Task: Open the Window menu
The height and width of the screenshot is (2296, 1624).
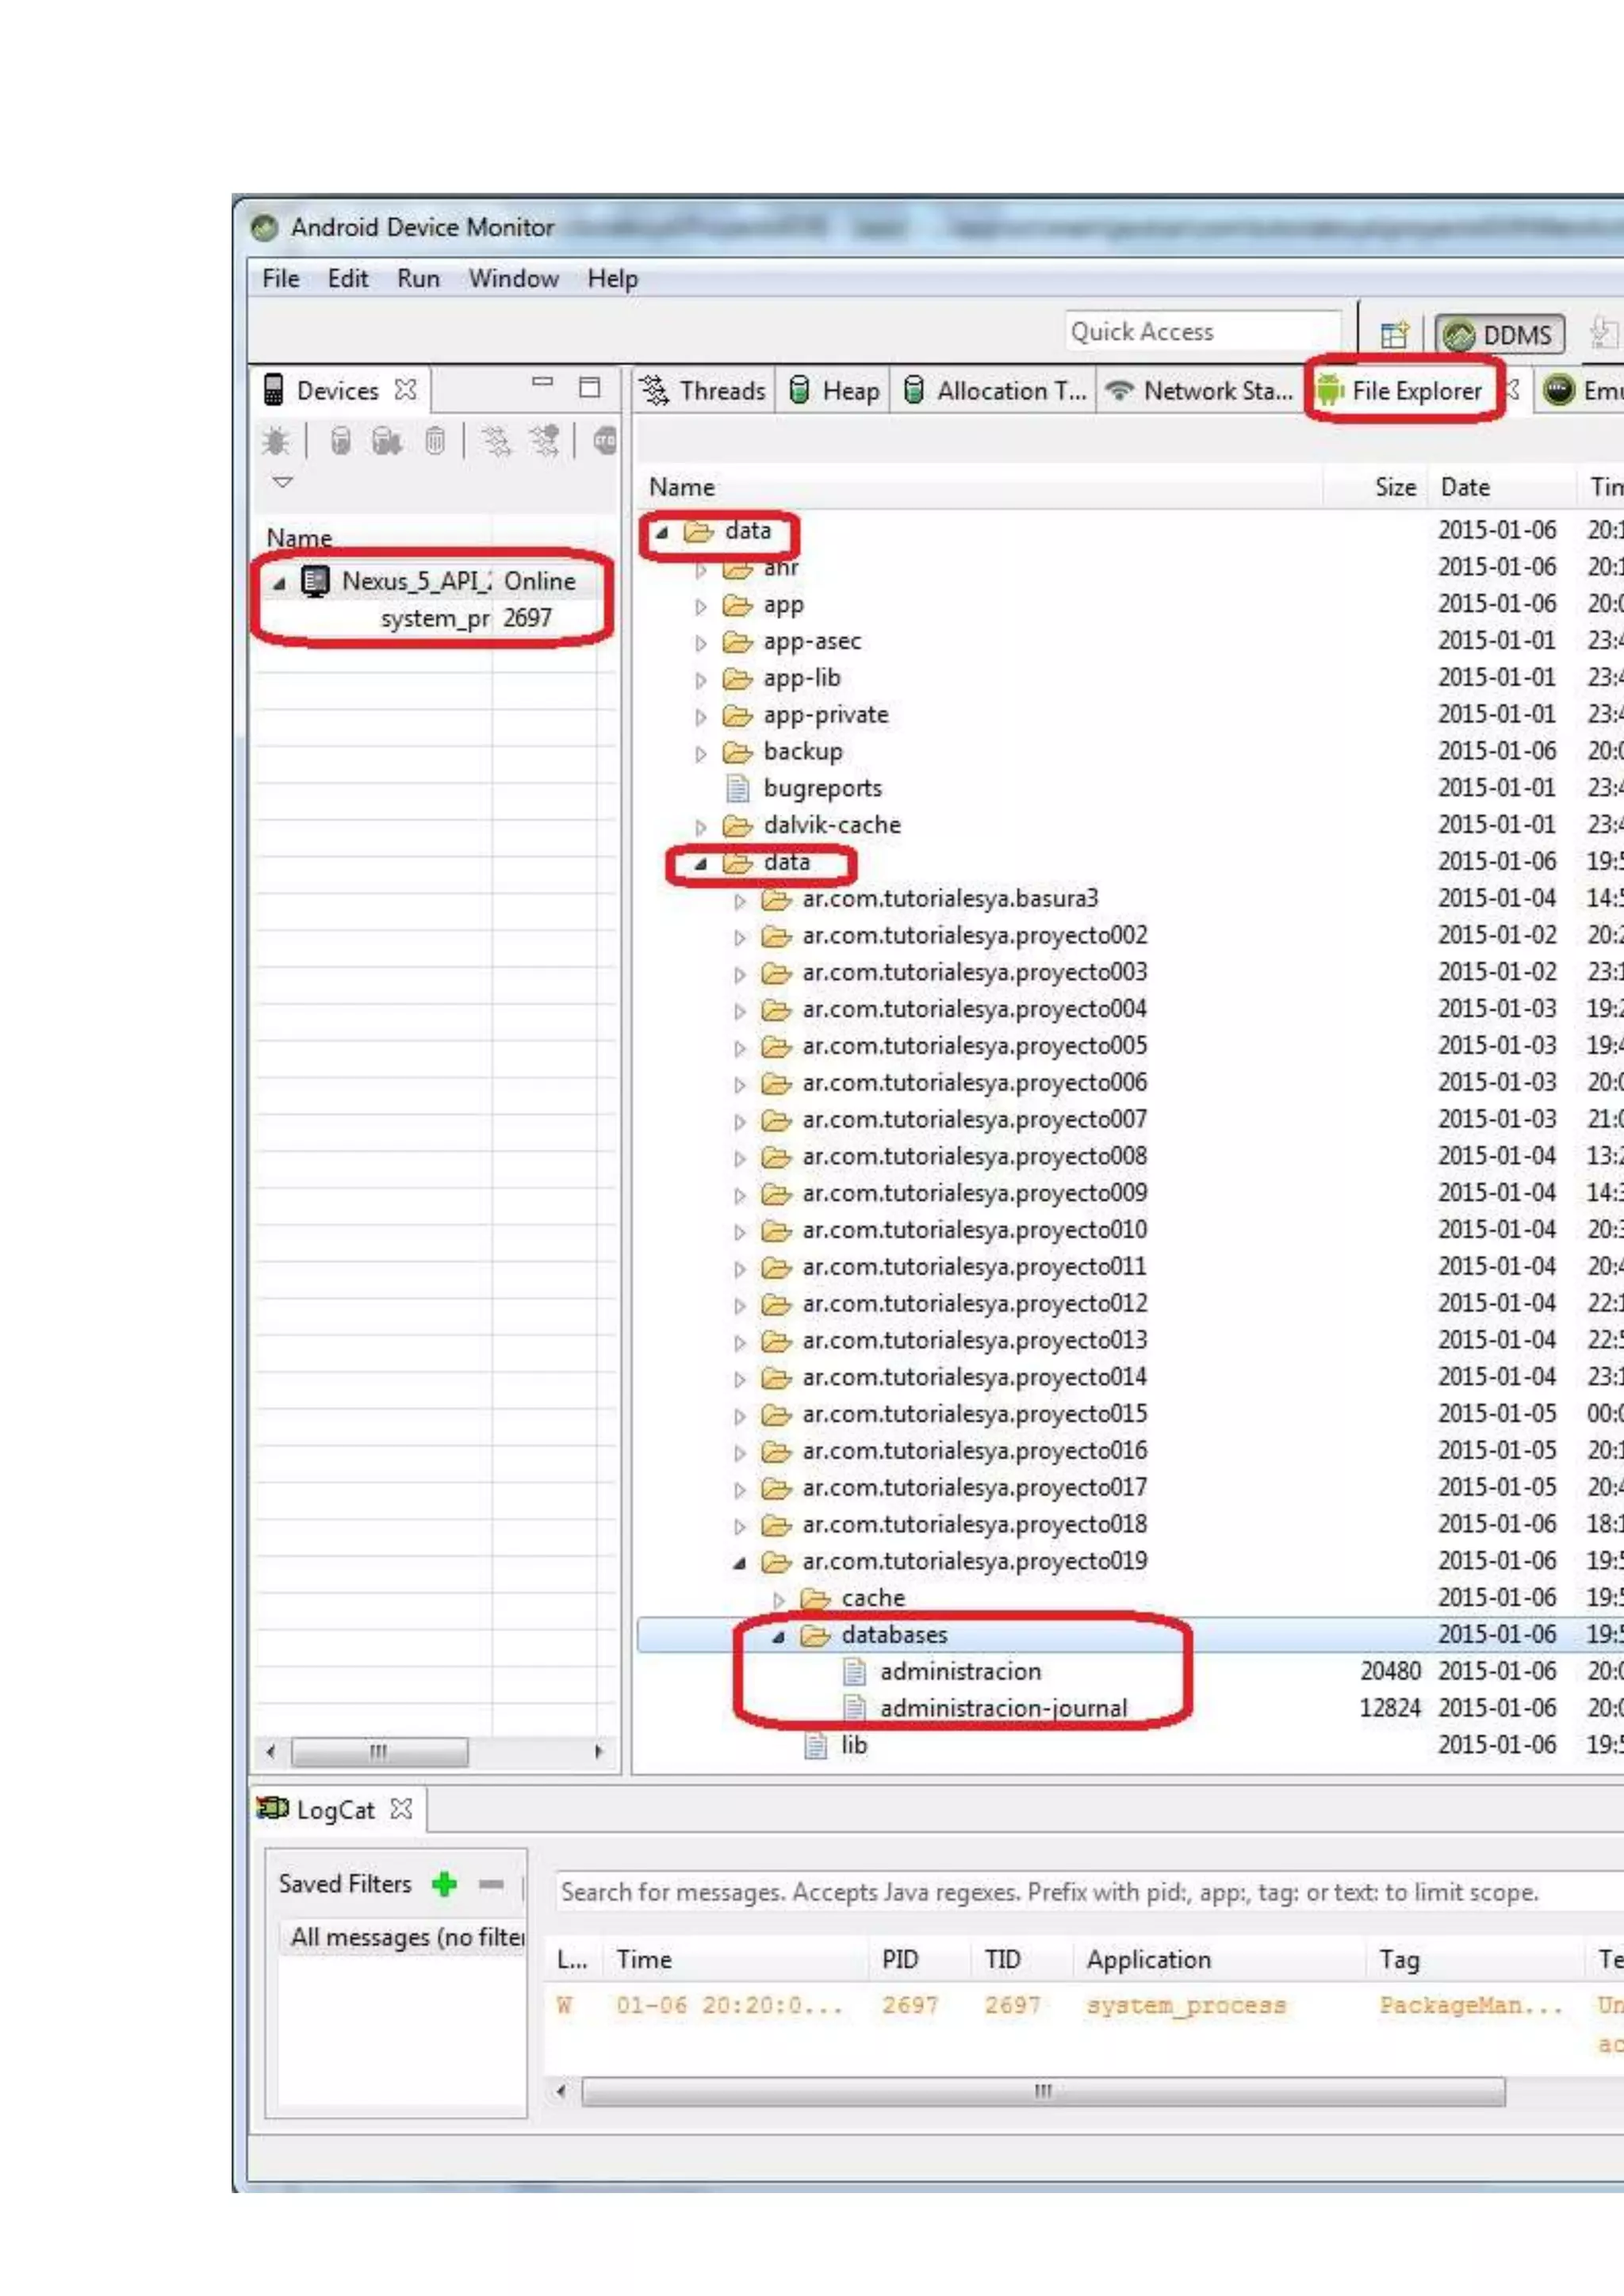Action: point(513,279)
